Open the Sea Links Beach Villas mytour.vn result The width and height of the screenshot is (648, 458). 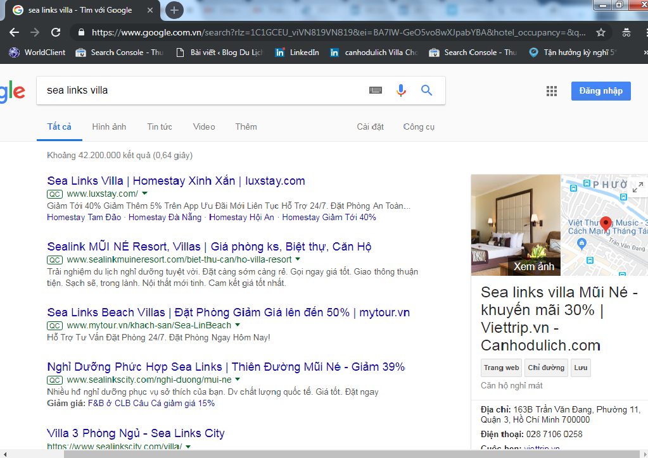[229, 313]
